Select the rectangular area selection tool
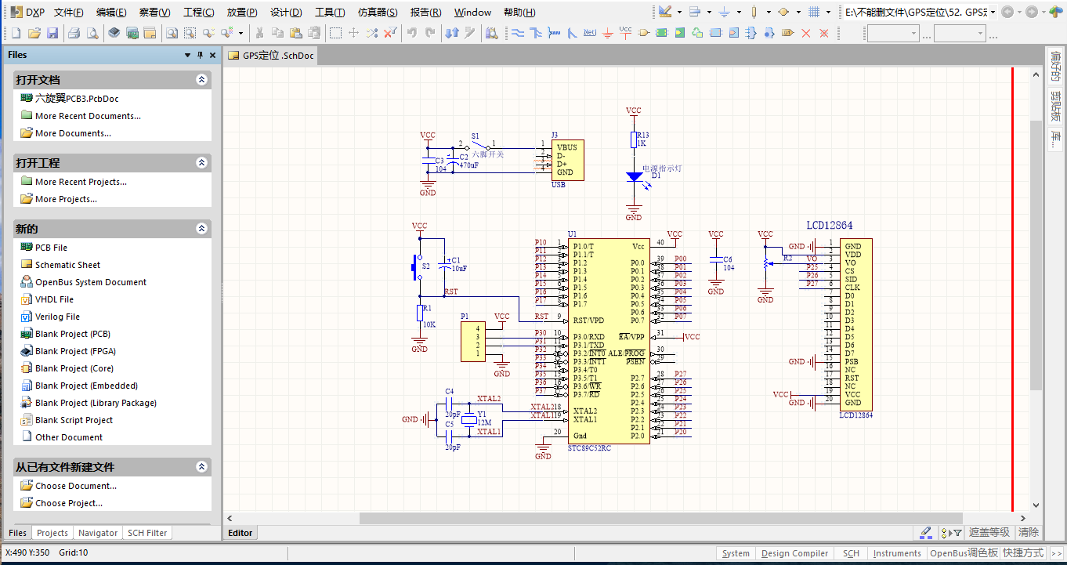1067x565 pixels. [x=335, y=33]
